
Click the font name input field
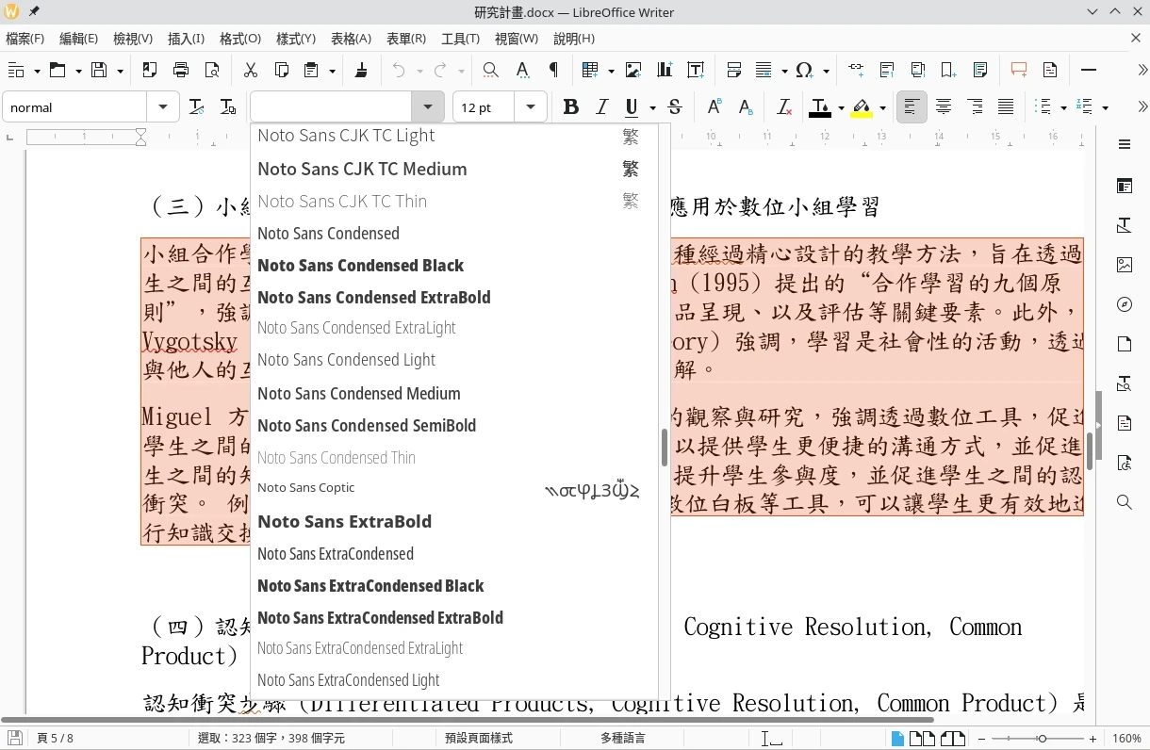tap(331, 107)
